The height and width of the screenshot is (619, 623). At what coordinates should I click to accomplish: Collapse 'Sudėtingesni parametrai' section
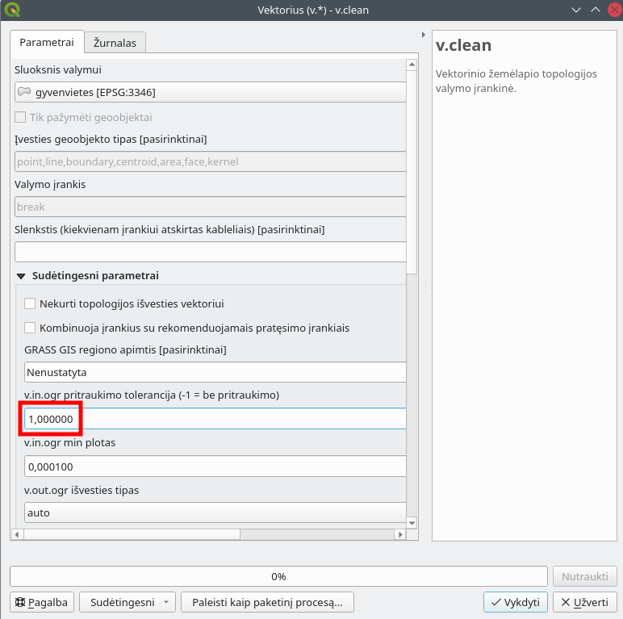(21, 276)
